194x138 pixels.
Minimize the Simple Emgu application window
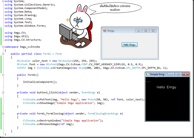[171, 75]
